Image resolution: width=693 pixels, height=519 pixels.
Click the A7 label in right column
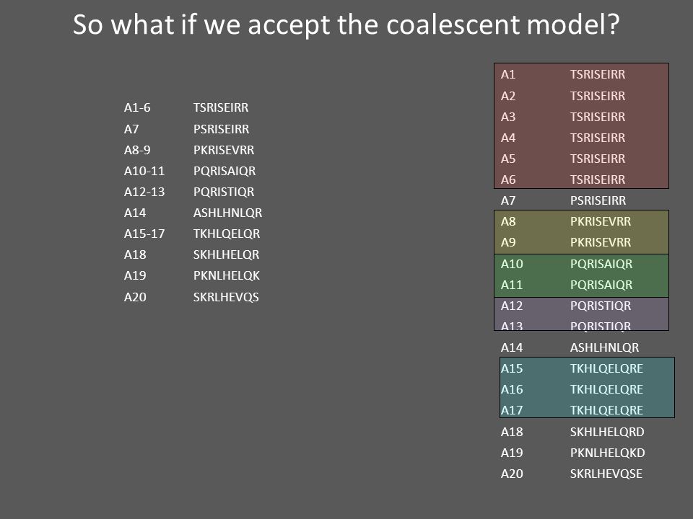(x=507, y=201)
